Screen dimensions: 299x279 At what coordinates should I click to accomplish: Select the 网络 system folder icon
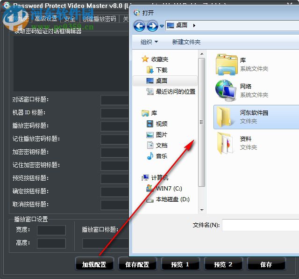tap(226, 90)
